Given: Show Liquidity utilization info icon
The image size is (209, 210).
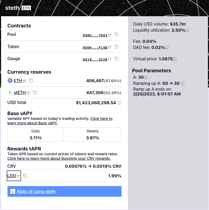Looking at the screenshot, I should (187, 31).
